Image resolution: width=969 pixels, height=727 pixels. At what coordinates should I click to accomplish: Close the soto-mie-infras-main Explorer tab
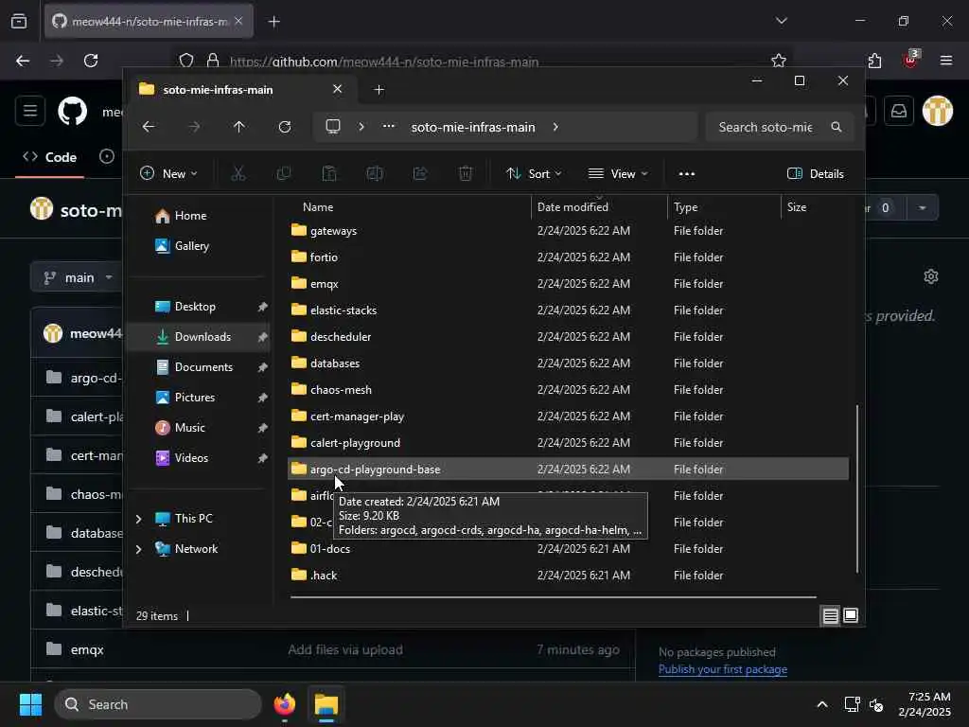[338, 89]
